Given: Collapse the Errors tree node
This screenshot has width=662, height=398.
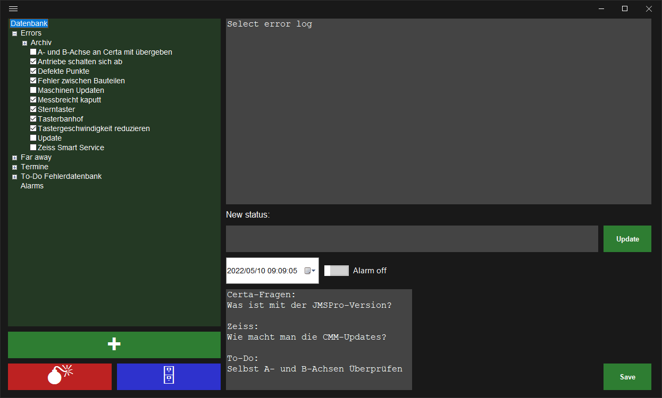Looking at the screenshot, I should click(x=14, y=33).
